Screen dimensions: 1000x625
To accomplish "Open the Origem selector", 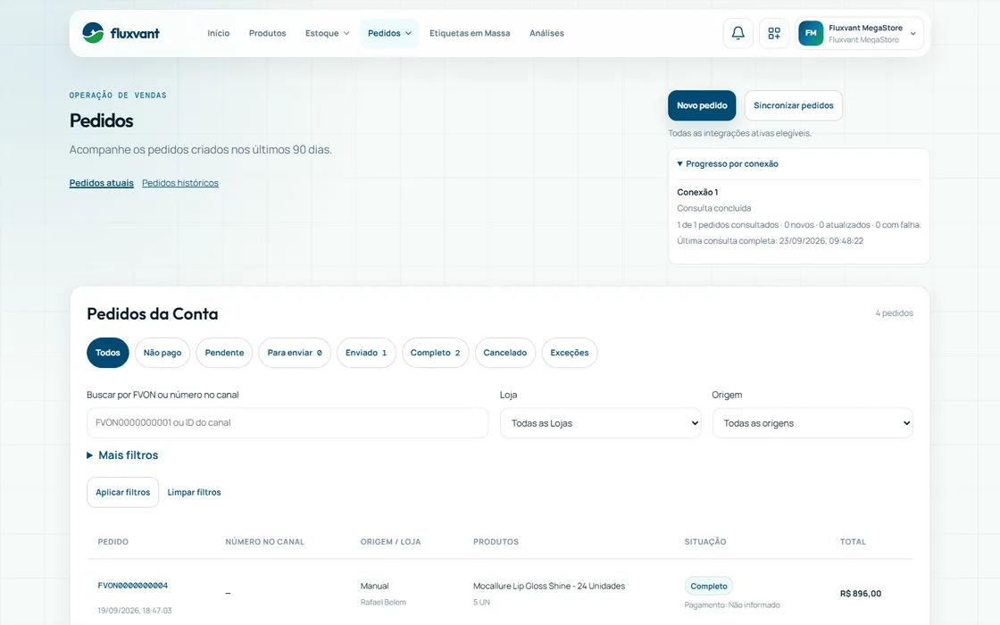I will 812,423.
